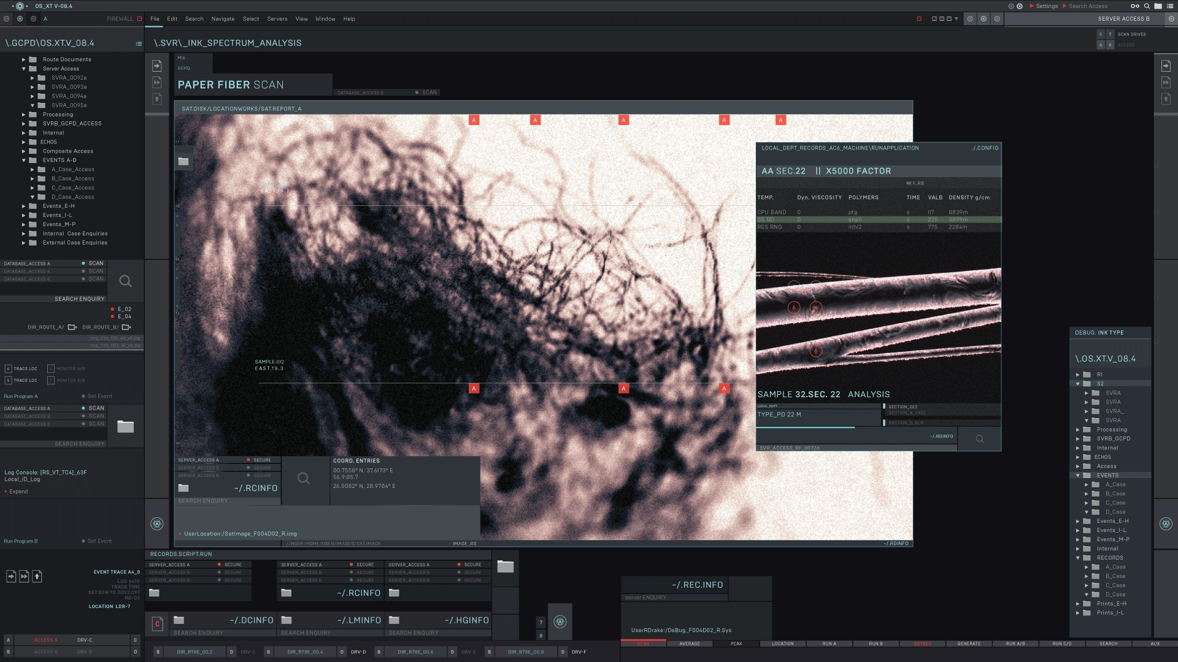Expand the Prints_E-H folder in DEBUG tree
The width and height of the screenshot is (1178, 662).
click(x=1078, y=604)
